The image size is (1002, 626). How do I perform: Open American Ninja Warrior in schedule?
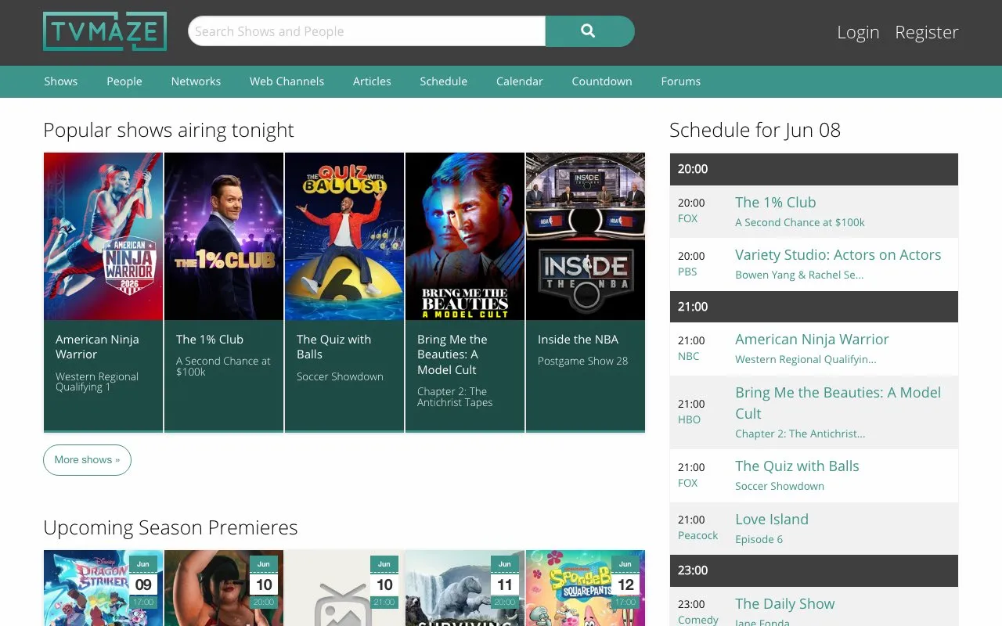pyautogui.click(x=812, y=340)
